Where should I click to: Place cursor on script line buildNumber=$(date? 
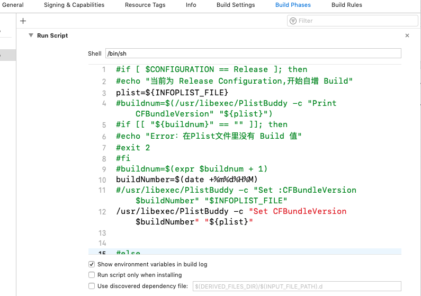point(187,180)
